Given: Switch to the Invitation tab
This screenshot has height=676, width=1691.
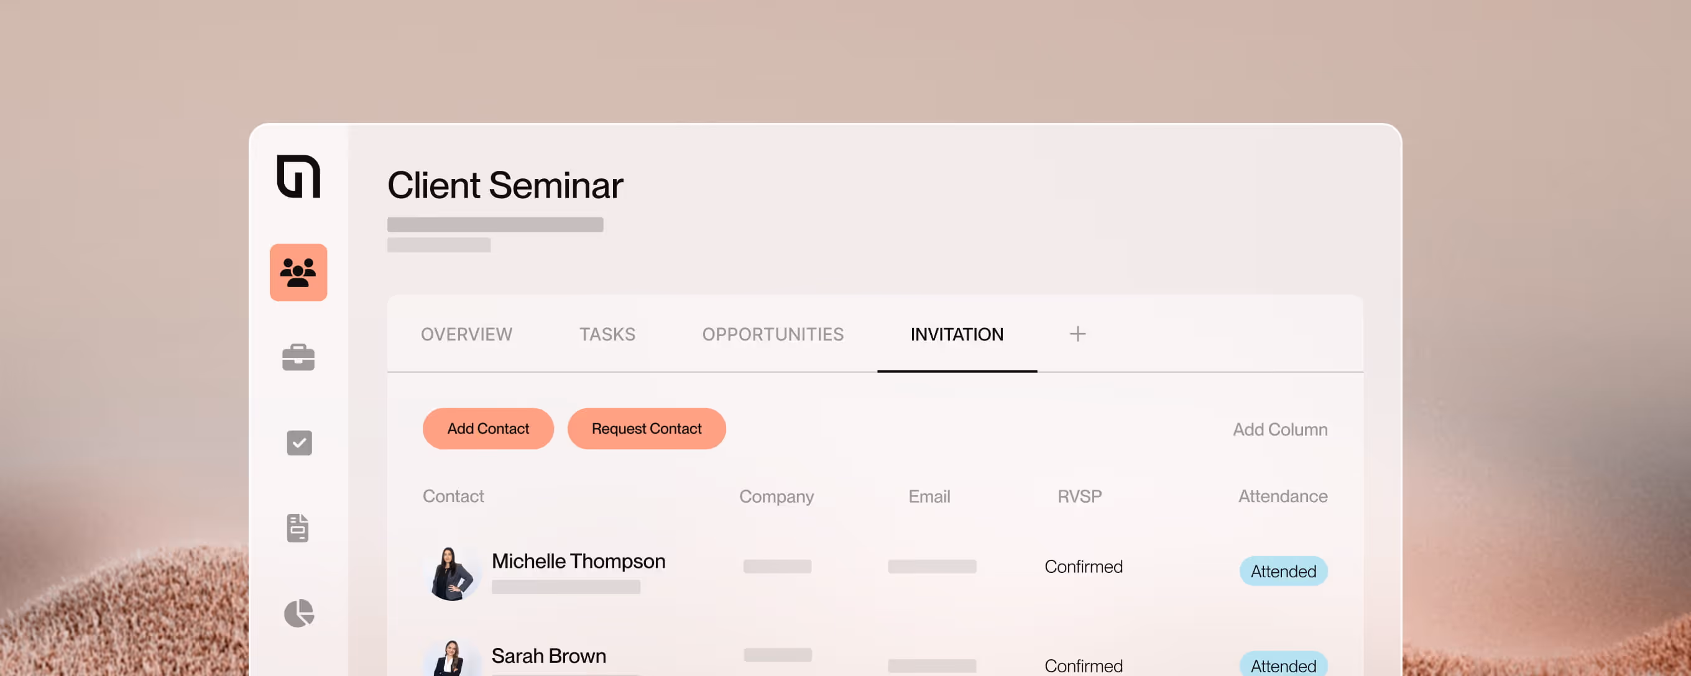Looking at the screenshot, I should click(956, 334).
